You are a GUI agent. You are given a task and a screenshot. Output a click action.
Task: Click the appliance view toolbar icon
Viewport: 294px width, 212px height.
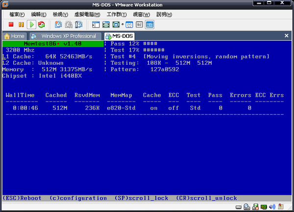pyautogui.click(x=139, y=25)
